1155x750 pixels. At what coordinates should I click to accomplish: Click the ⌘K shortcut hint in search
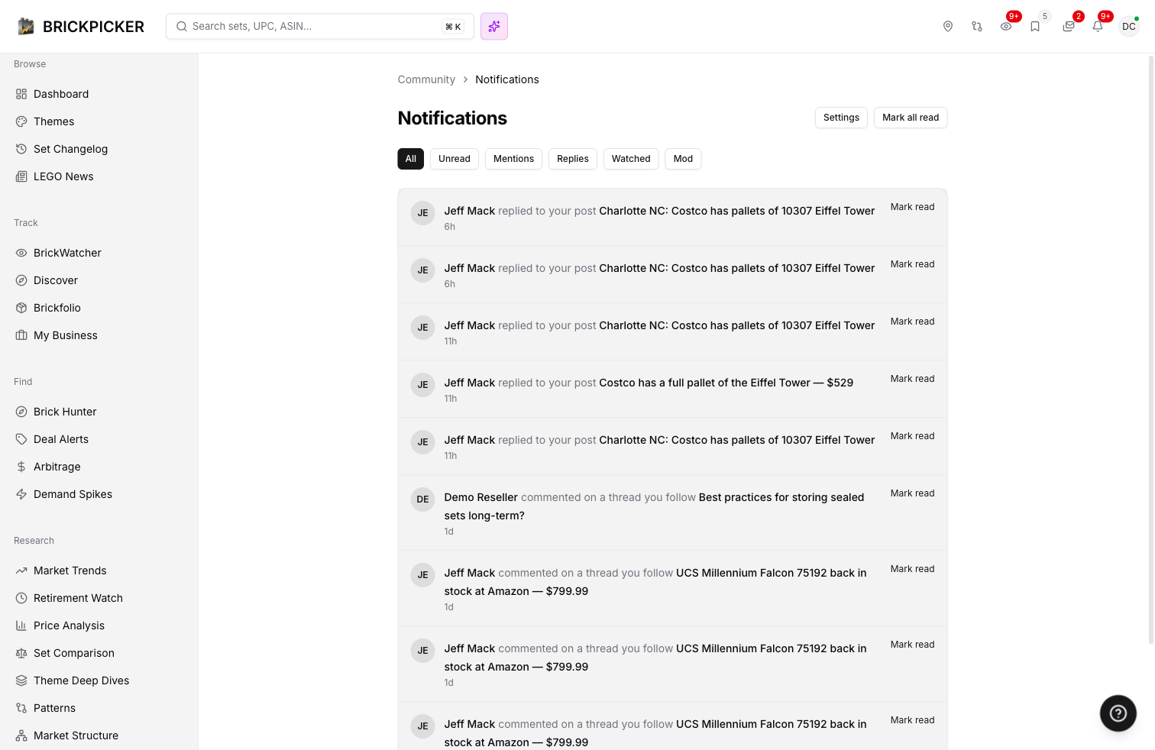pyautogui.click(x=453, y=27)
